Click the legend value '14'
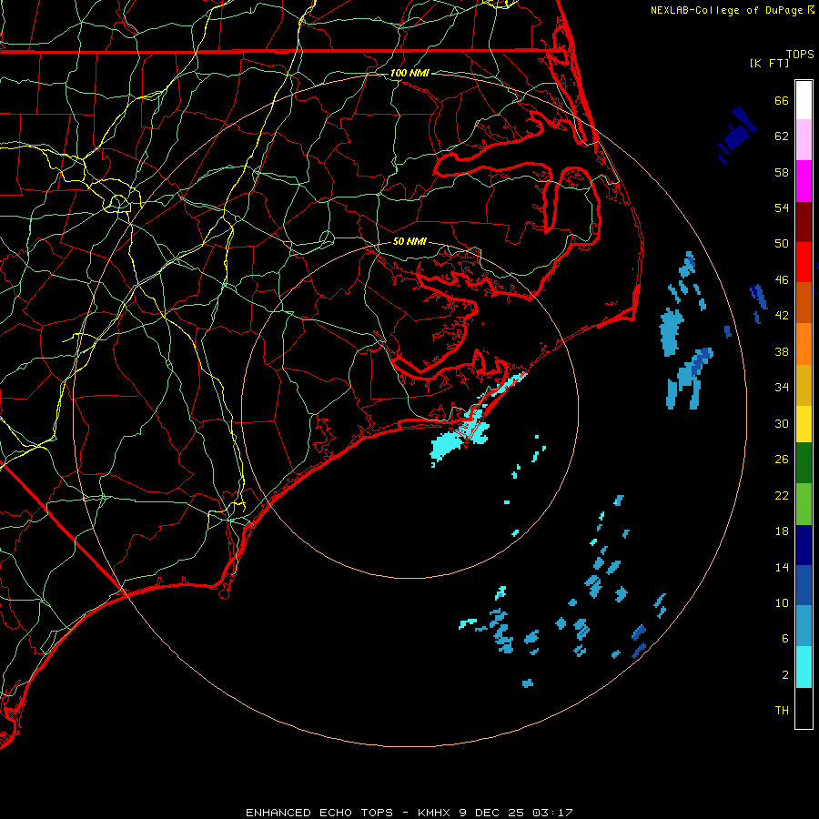This screenshot has height=819, width=819. tap(782, 567)
